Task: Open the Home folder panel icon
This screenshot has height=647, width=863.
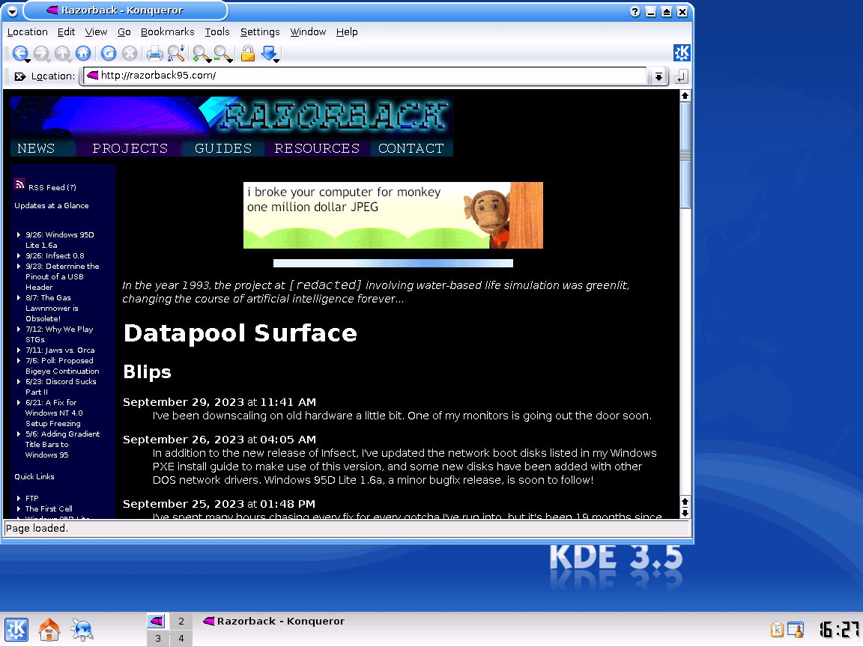Action: click(49, 629)
